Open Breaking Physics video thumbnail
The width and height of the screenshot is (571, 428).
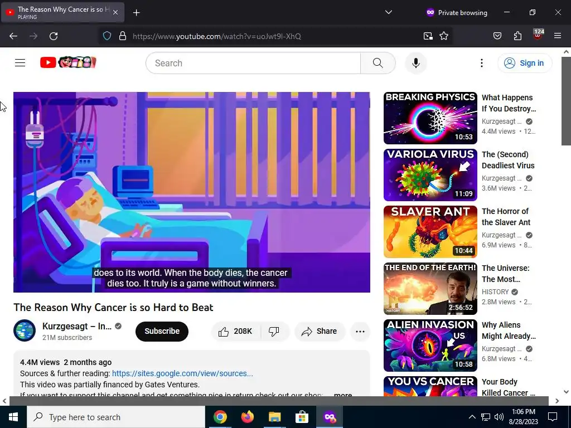[430, 118]
